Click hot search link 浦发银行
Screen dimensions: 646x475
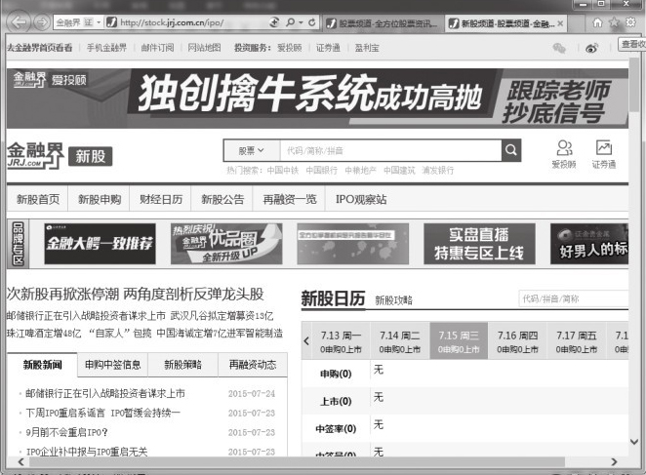438,170
